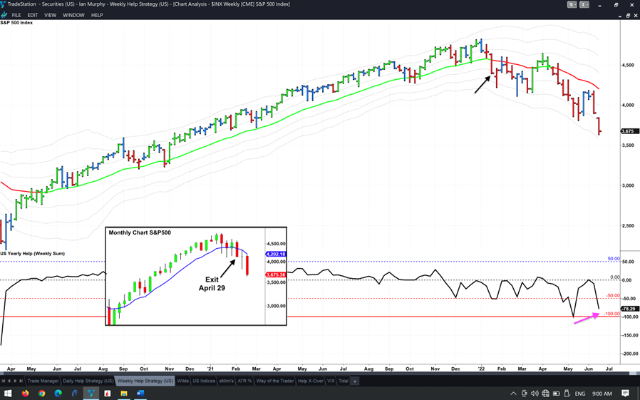Expand hidden system tray icons chevron
This screenshot has width=640, height=400.
tap(513, 393)
